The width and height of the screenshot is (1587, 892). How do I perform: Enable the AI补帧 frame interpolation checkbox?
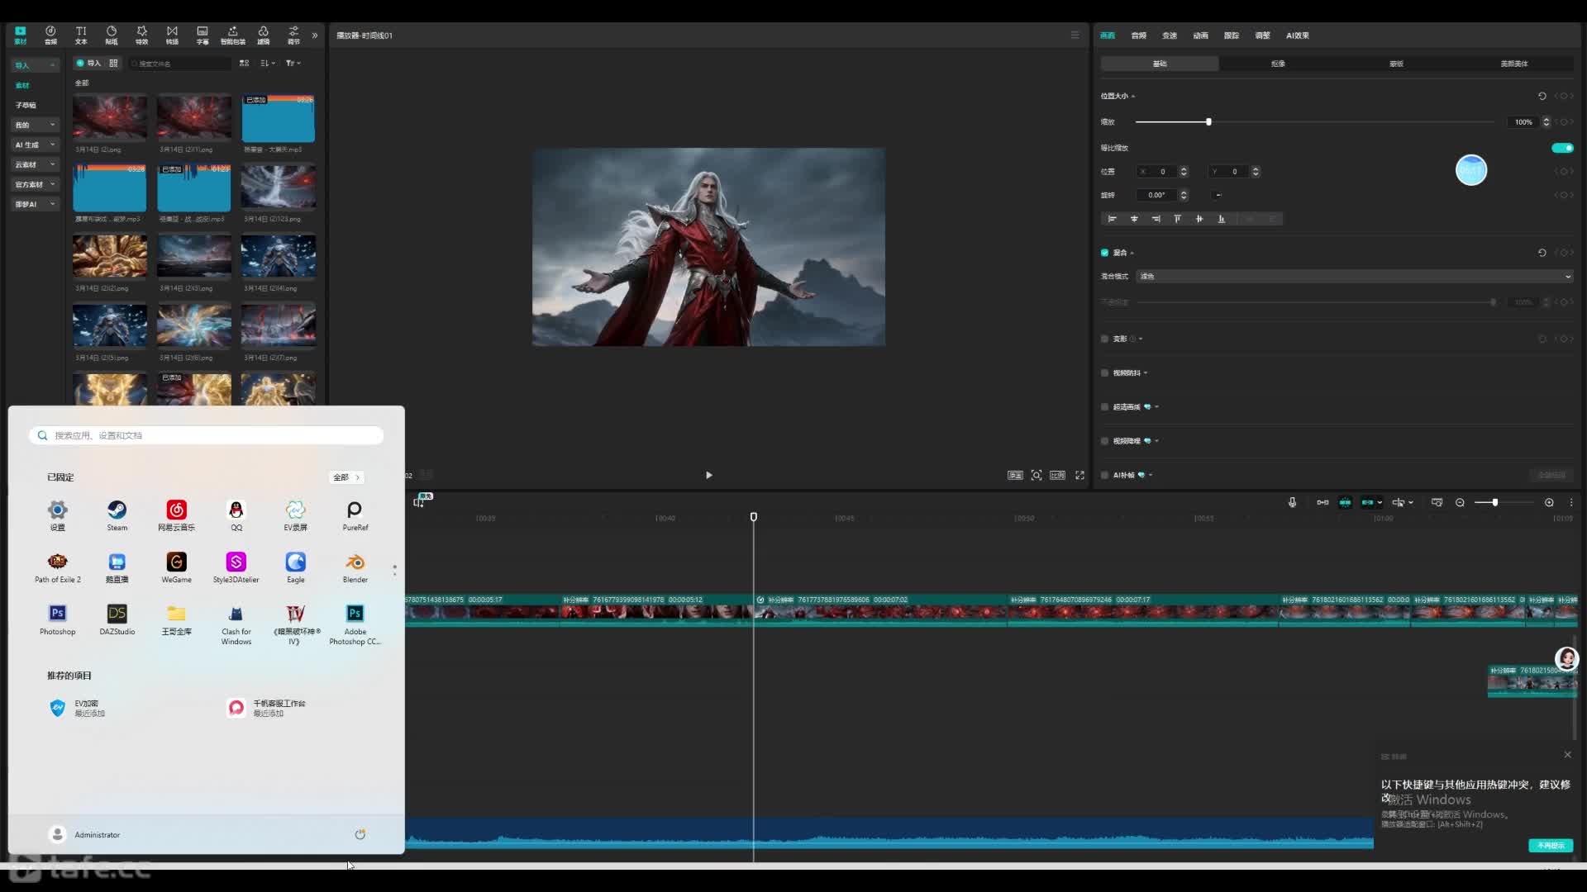pos(1104,475)
